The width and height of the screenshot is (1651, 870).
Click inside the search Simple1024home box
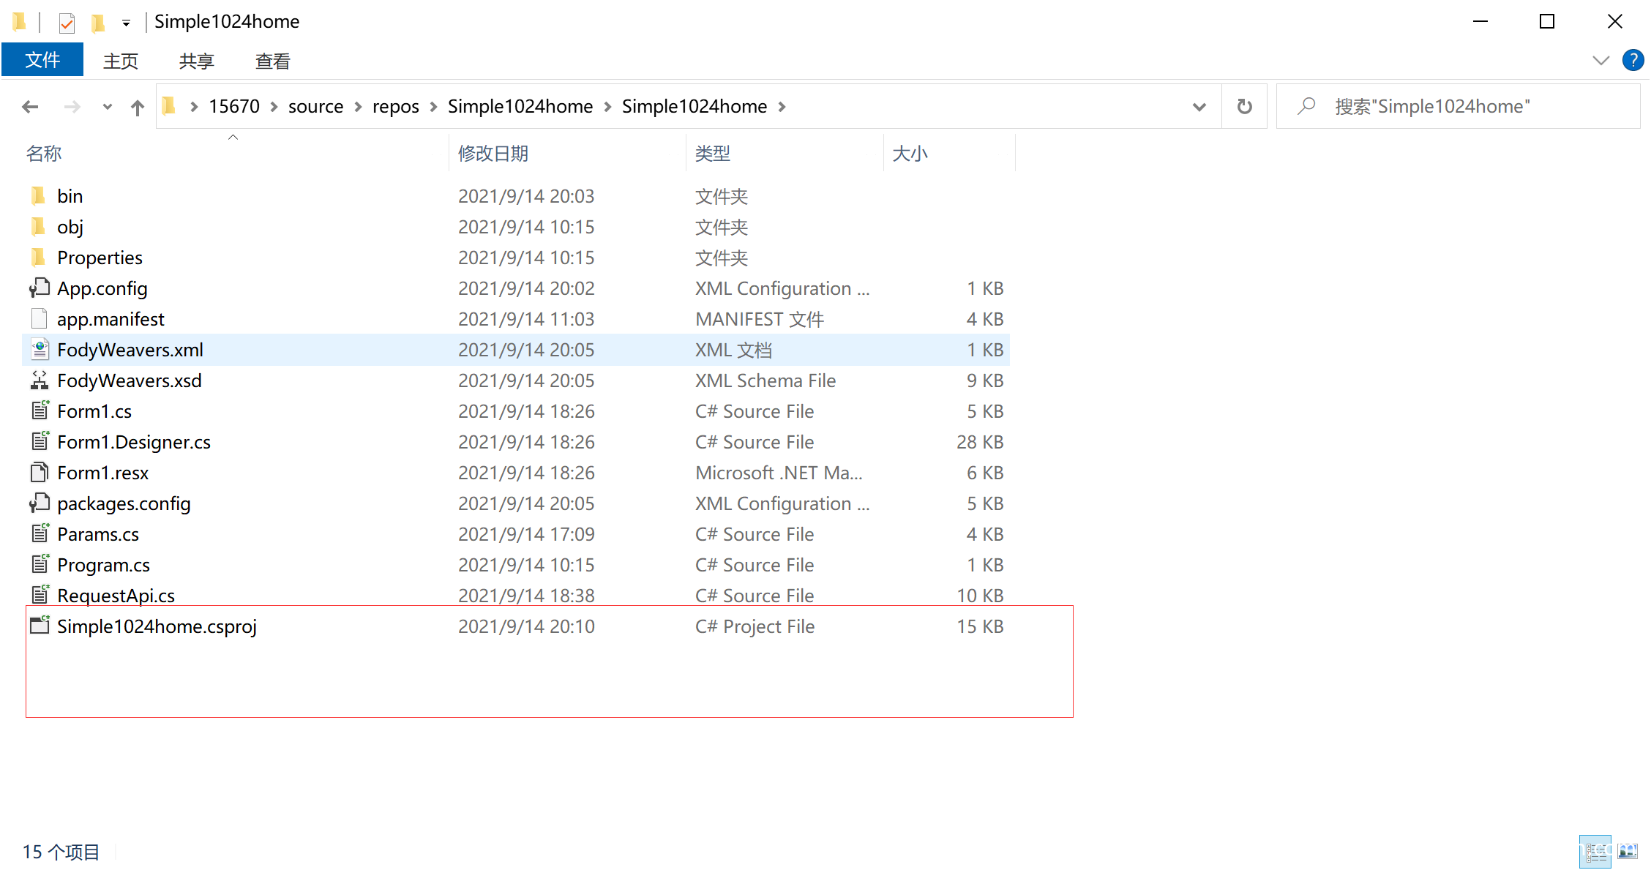pos(1434,106)
